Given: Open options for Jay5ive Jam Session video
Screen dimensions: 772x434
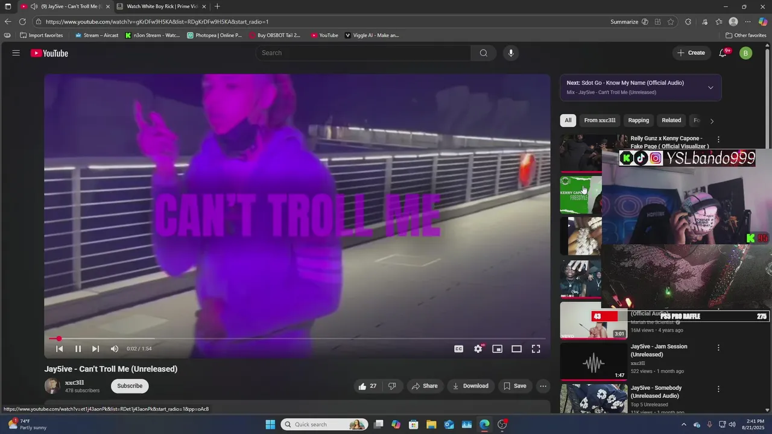Looking at the screenshot, I should pos(718,348).
